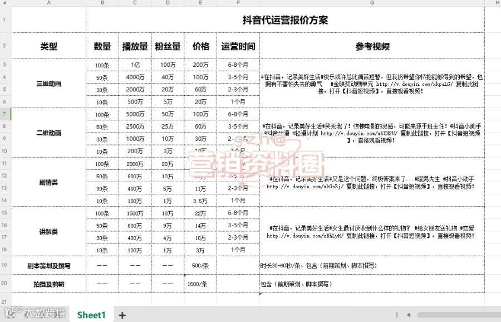Click the 1500/条 price cell
The width and height of the screenshot is (501, 322).
200,284
